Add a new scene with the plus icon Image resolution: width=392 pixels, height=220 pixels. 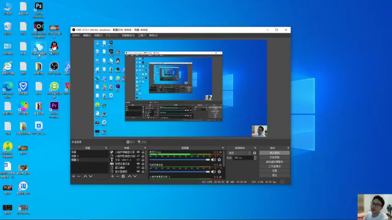click(73, 176)
